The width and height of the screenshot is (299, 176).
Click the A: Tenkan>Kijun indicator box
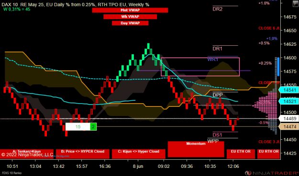(x=27, y=154)
